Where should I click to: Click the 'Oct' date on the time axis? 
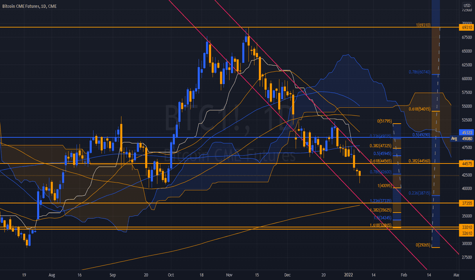coord(171,275)
